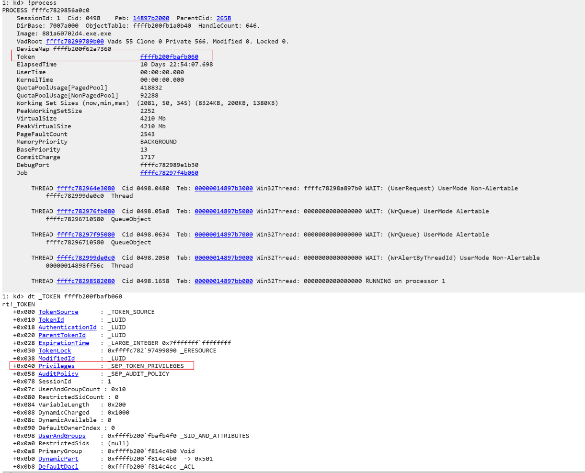Open the Privileges field link
Viewport: 585px width, 473px height.
pos(57,366)
